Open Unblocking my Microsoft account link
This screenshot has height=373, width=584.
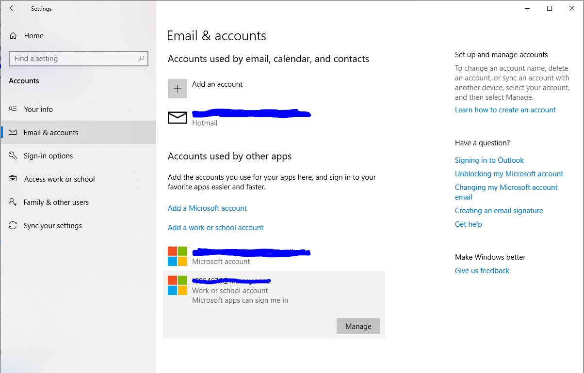coord(509,174)
